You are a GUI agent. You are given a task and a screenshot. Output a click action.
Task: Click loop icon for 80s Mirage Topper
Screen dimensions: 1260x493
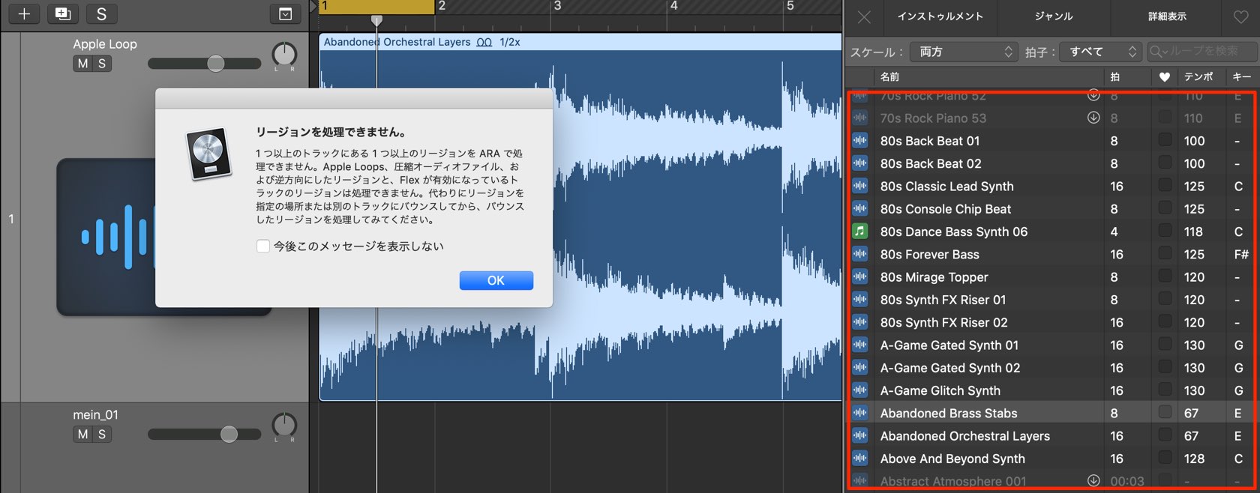(x=859, y=276)
